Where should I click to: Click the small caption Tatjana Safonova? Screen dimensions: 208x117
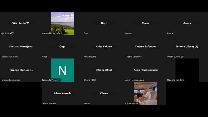[x=134, y=57]
